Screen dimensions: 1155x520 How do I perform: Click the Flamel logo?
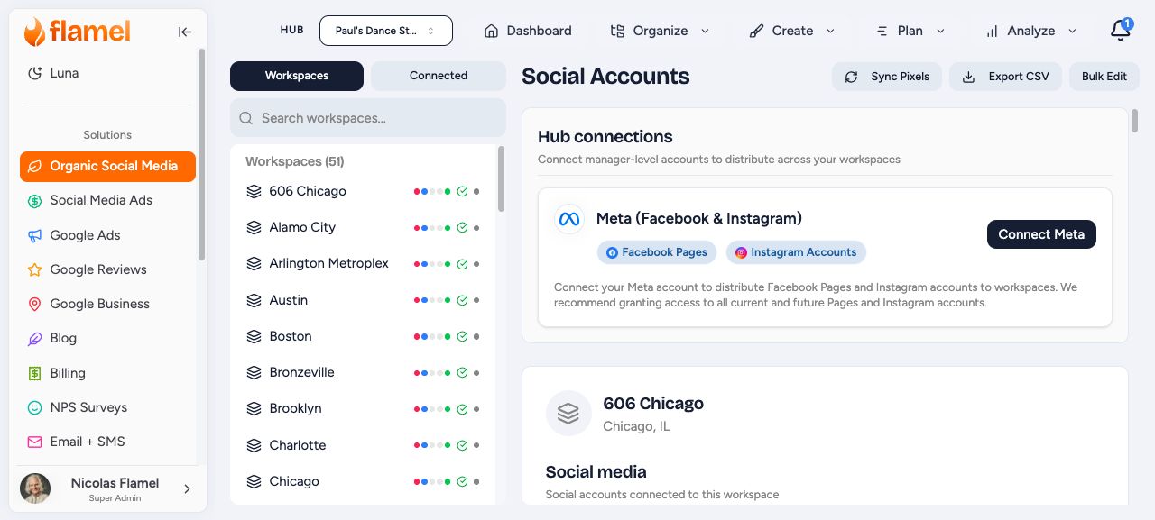tap(78, 32)
